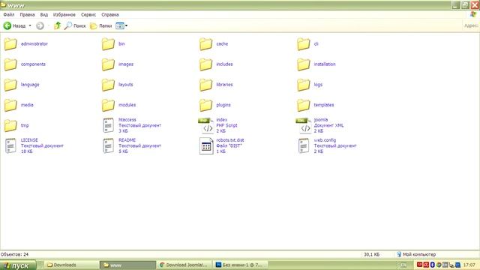Open the installation folder
Screen dimensions: 480x270
pyautogui.click(x=316, y=64)
